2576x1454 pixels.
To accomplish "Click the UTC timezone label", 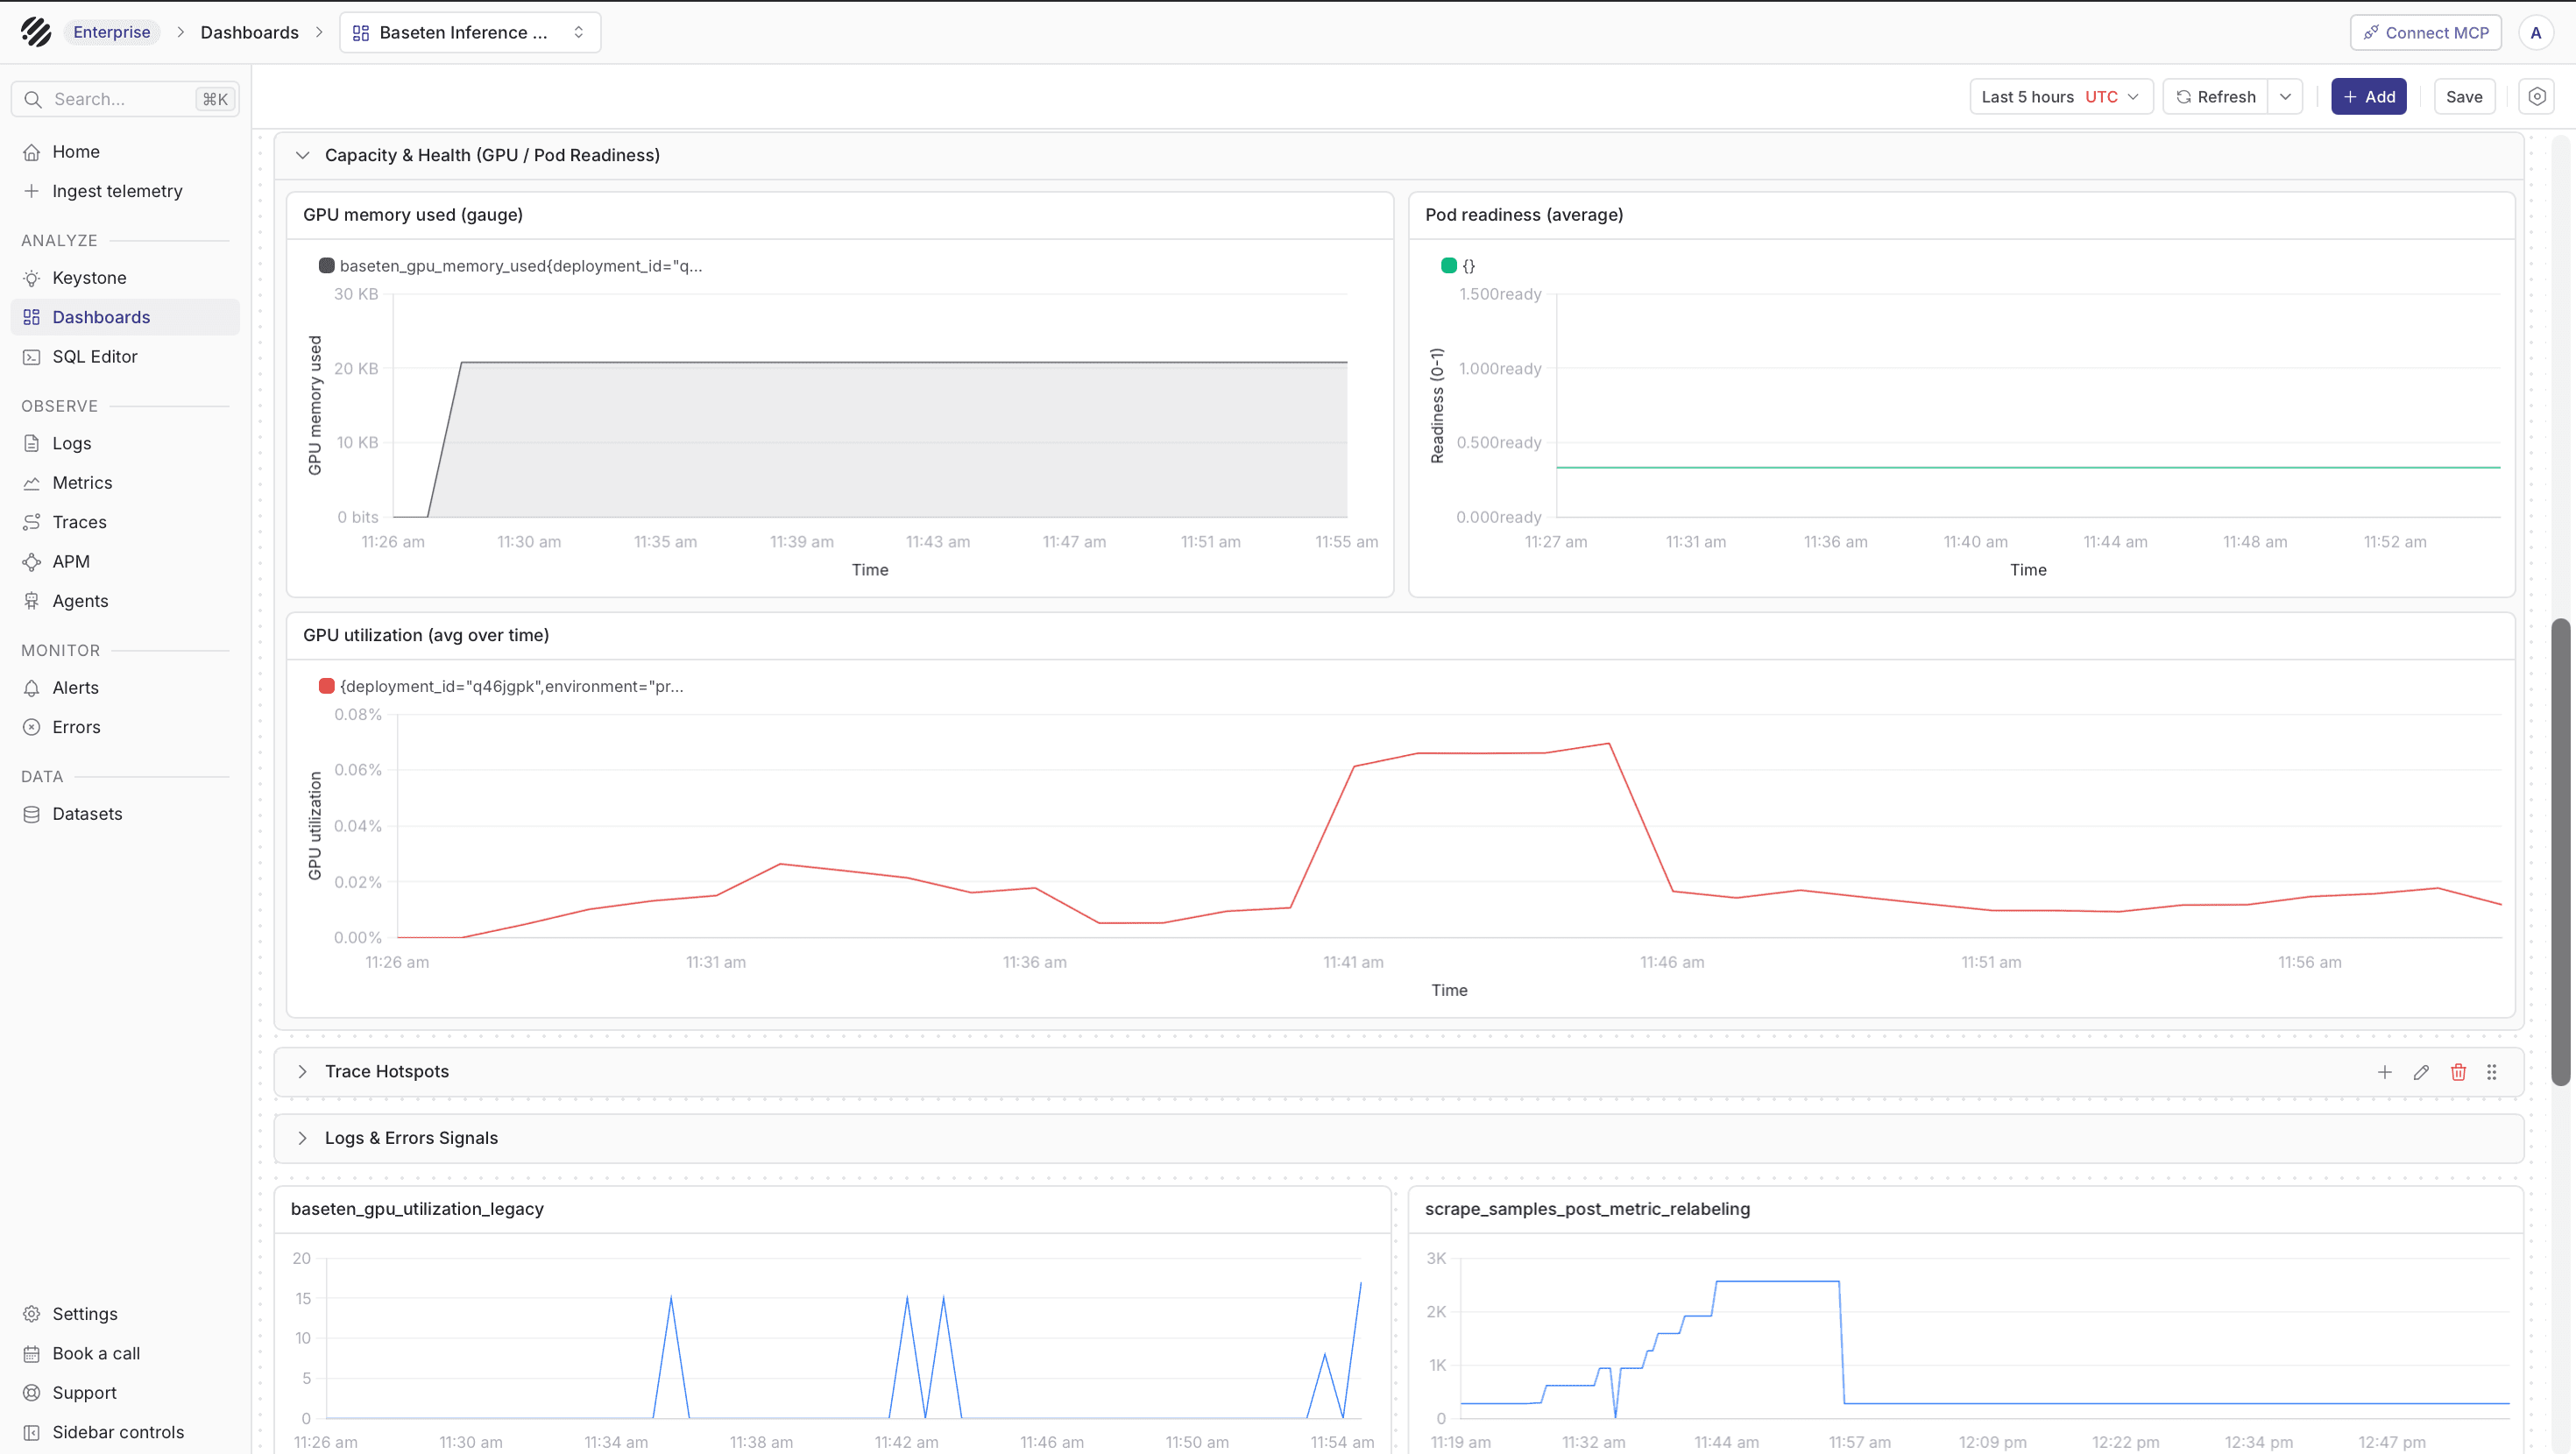I will (x=2101, y=97).
